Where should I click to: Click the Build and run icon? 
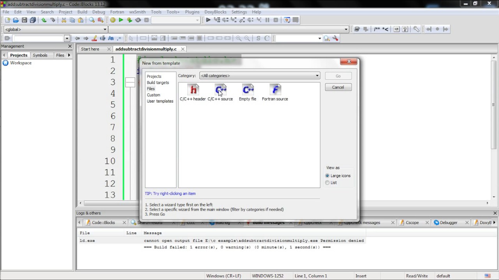[x=129, y=20]
